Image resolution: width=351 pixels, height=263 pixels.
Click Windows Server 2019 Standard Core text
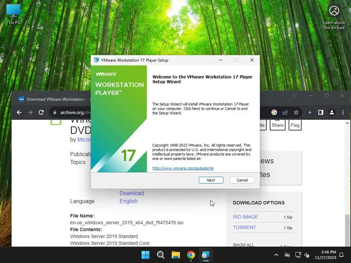[x=110, y=243]
